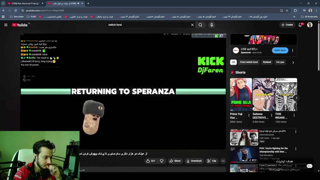320x180 pixels.
Task: Create a Clip of the video
Action: [x=212, y=161]
